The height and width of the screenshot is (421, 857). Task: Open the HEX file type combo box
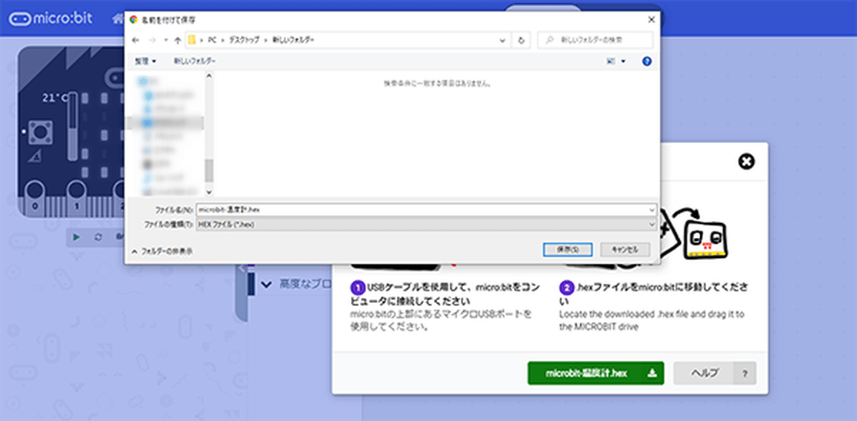pos(427,225)
